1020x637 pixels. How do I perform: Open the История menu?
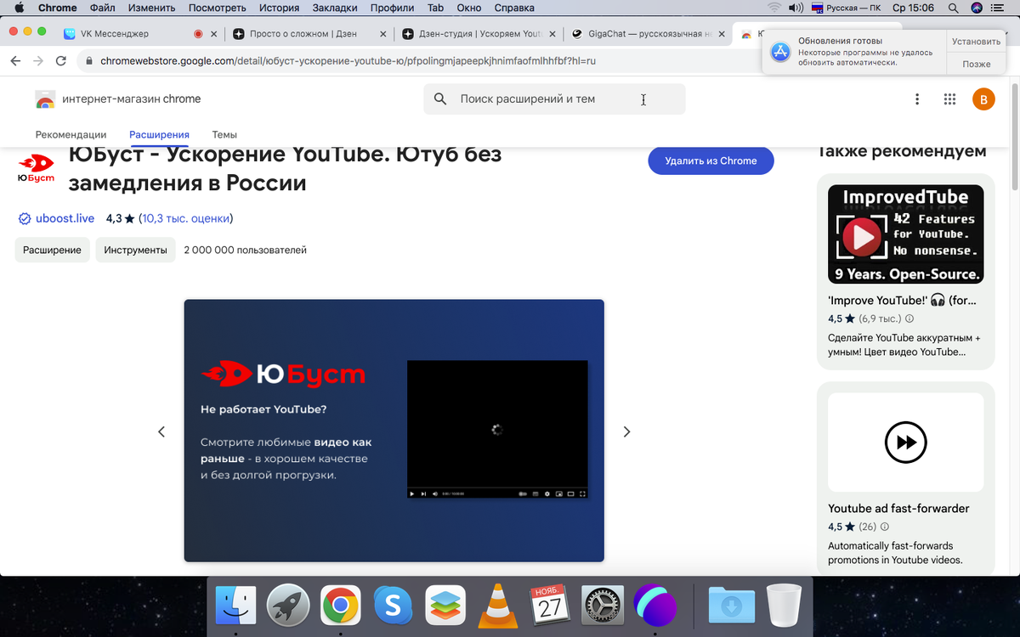tap(279, 8)
